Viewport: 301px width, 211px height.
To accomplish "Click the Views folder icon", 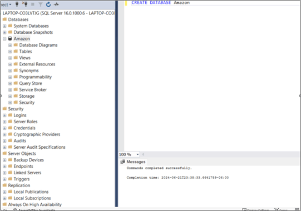I will pos(16,58).
